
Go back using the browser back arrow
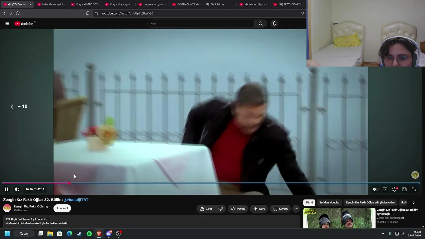pyautogui.click(x=4, y=13)
